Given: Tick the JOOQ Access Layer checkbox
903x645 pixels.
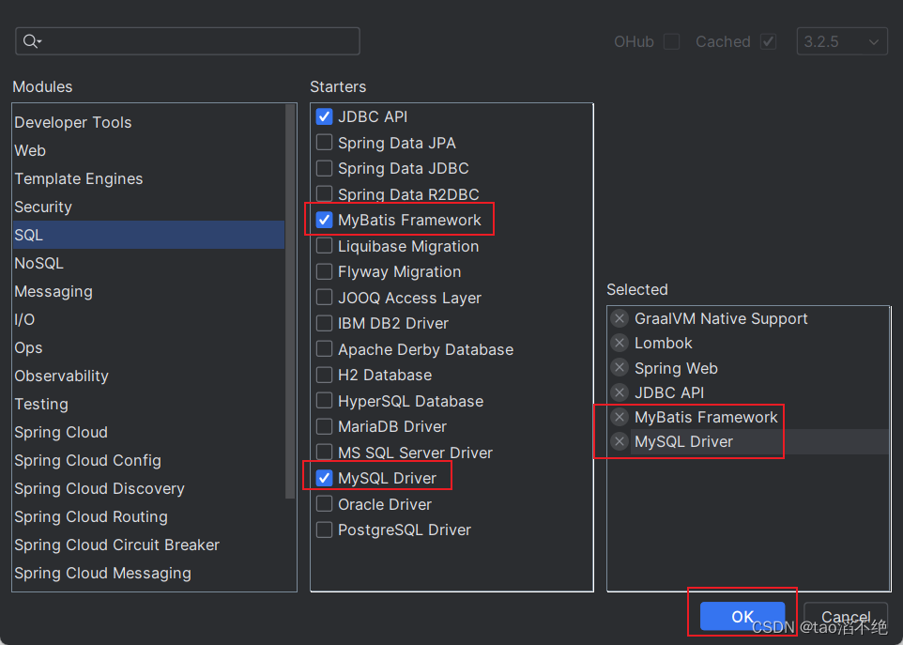Looking at the screenshot, I should (324, 298).
